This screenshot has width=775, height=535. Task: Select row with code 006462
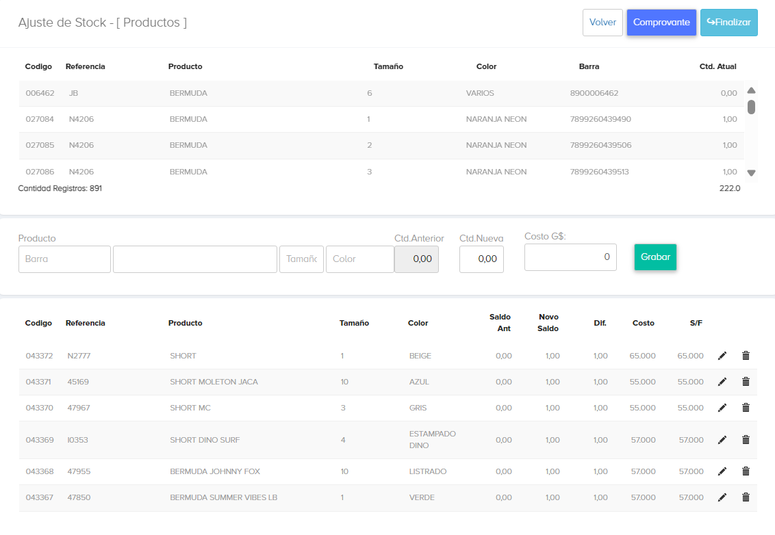pyautogui.click(x=381, y=93)
